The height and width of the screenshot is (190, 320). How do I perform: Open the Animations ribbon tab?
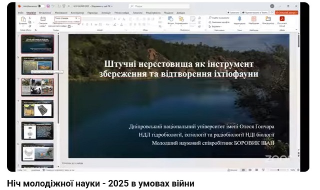[106, 13]
